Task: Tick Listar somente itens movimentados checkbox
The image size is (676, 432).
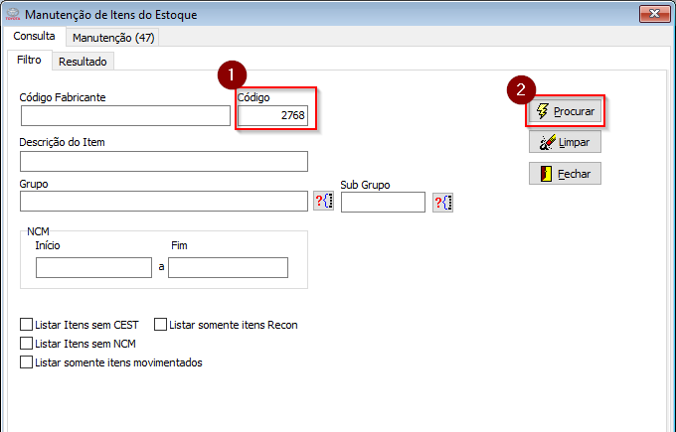Action: tap(26, 362)
